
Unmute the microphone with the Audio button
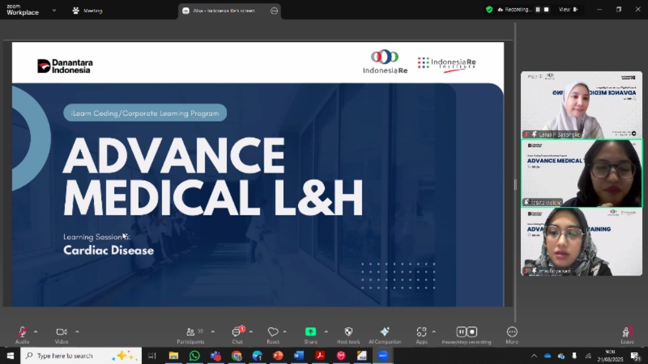(22, 332)
